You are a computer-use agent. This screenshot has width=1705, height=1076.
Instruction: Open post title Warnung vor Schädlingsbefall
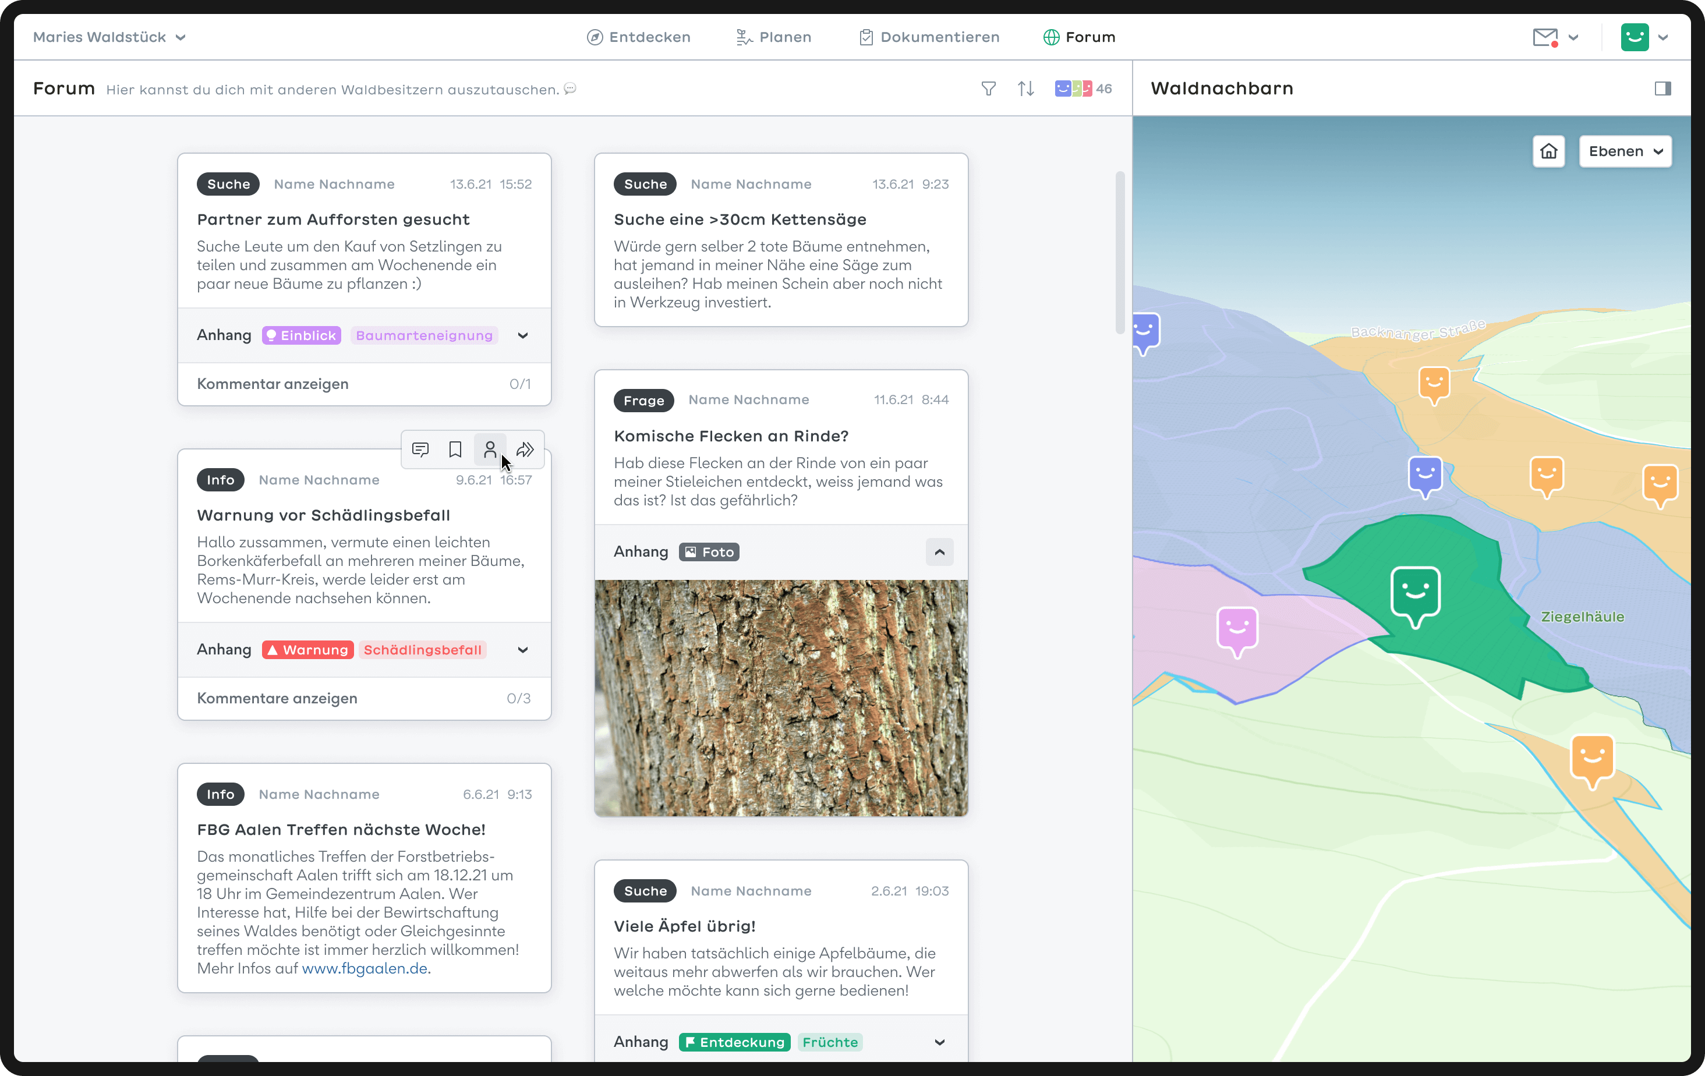coord(324,515)
